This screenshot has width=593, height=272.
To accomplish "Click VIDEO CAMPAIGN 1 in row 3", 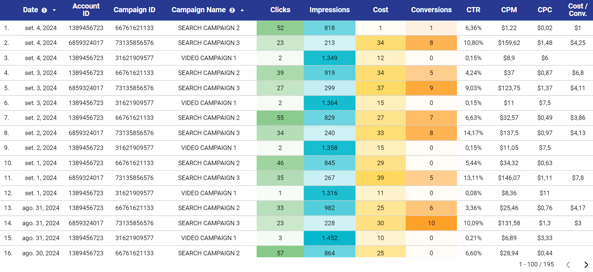I will click(209, 58).
